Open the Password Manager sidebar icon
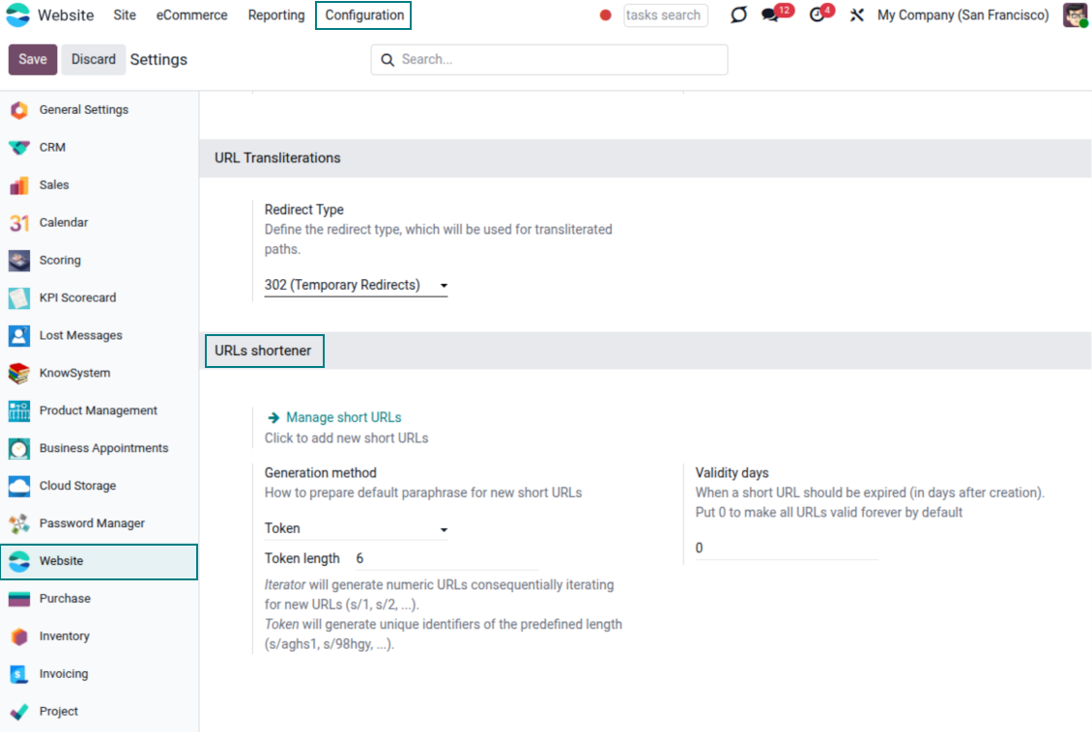 (19, 523)
